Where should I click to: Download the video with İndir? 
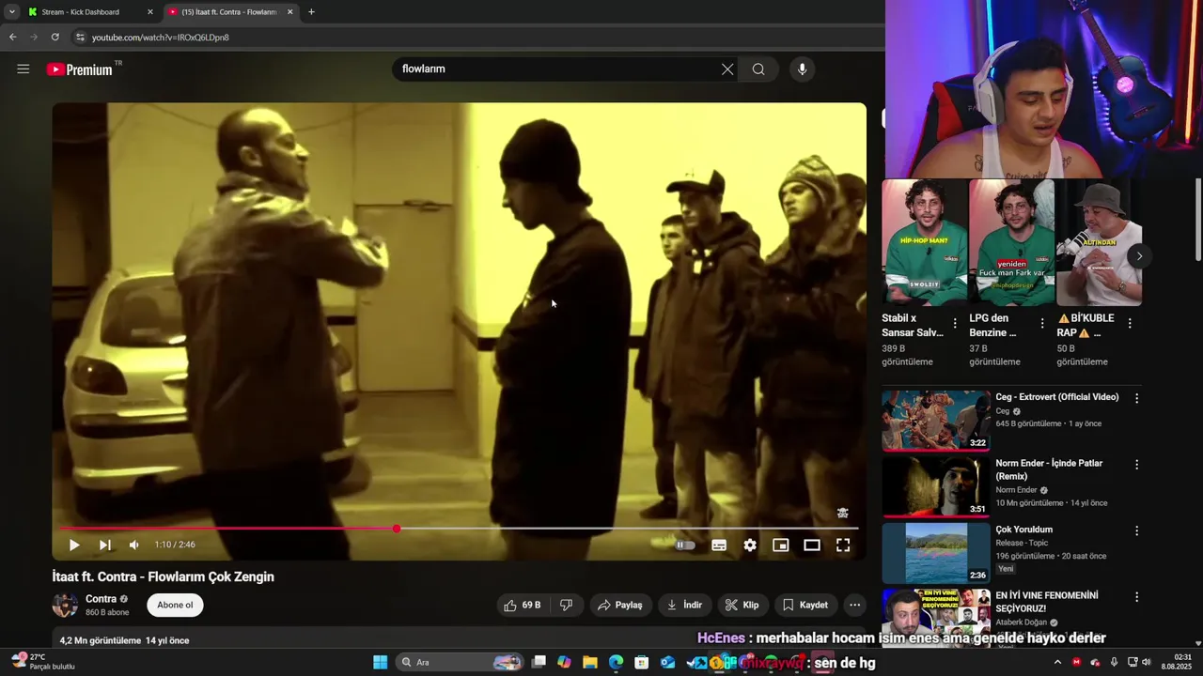[684, 605]
